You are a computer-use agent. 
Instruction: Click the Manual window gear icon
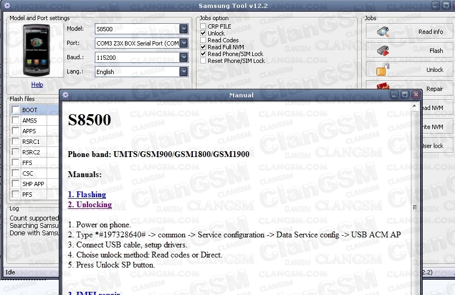point(66,95)
